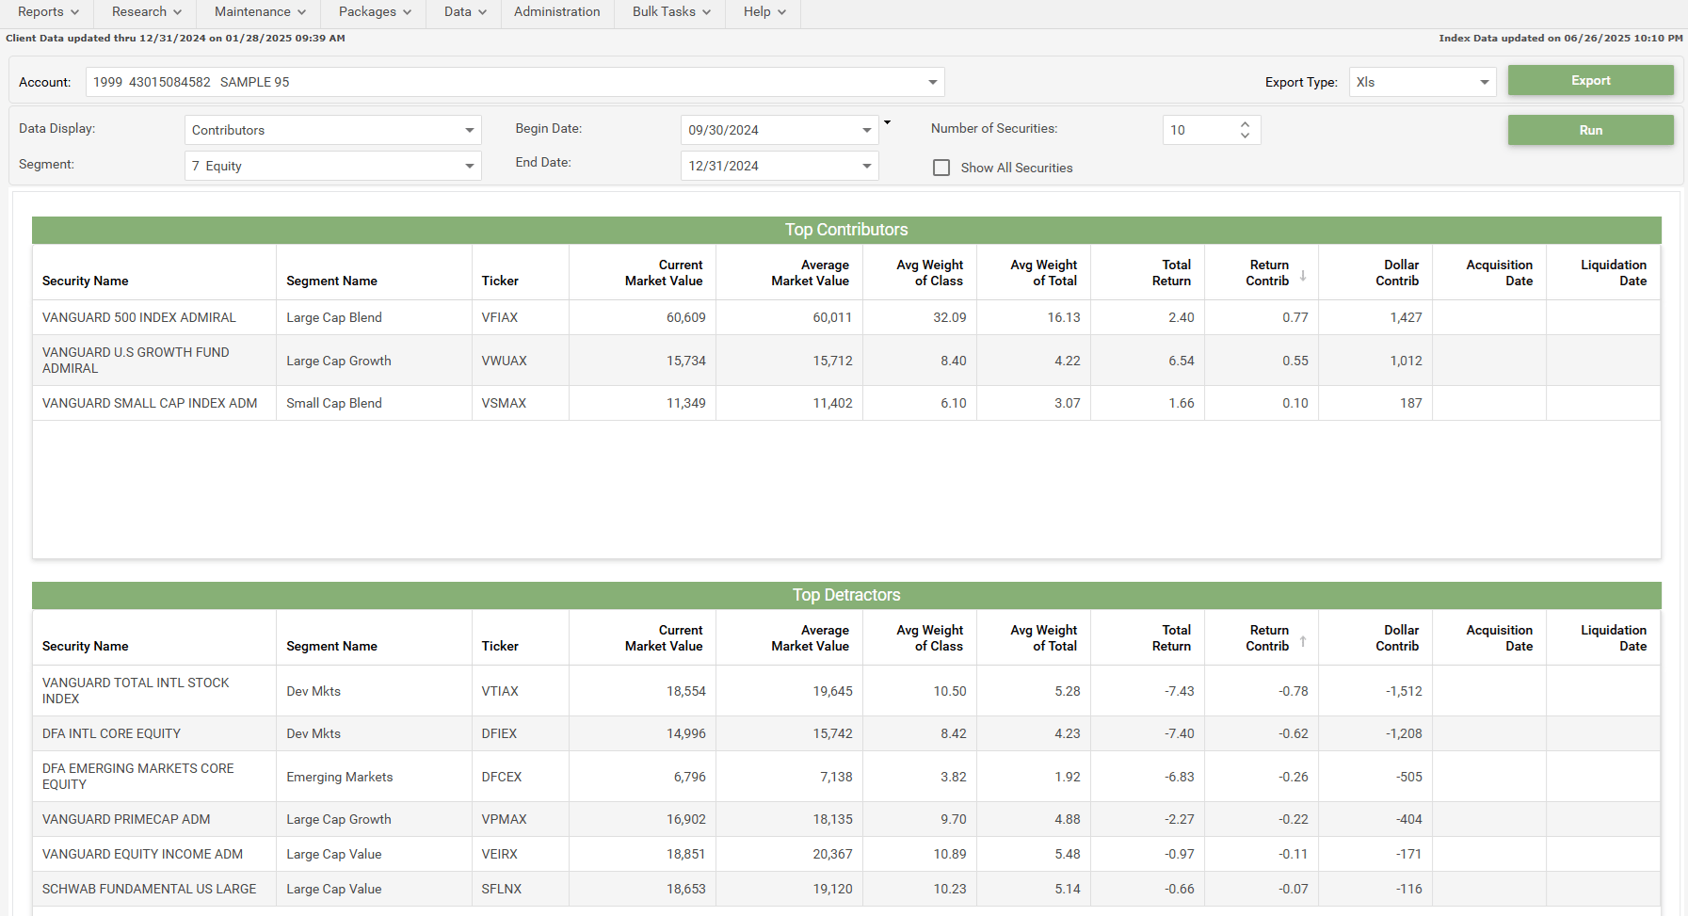This screenshot has width=1688, height=916.
Task: Open the Maintenance menu
Action: click(260, 12)
